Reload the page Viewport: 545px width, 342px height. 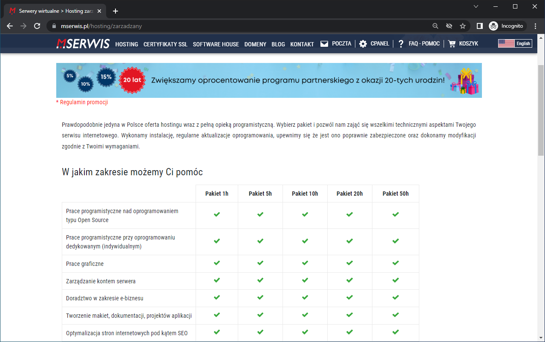[x=37, y=26]
